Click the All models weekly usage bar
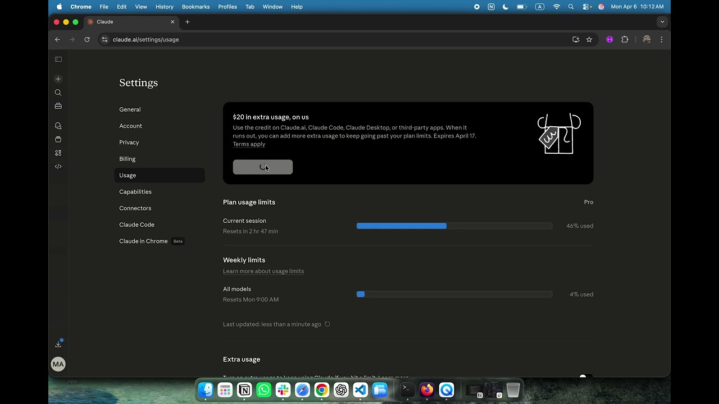This screenshot has height=404, width=719. point(454,295)
